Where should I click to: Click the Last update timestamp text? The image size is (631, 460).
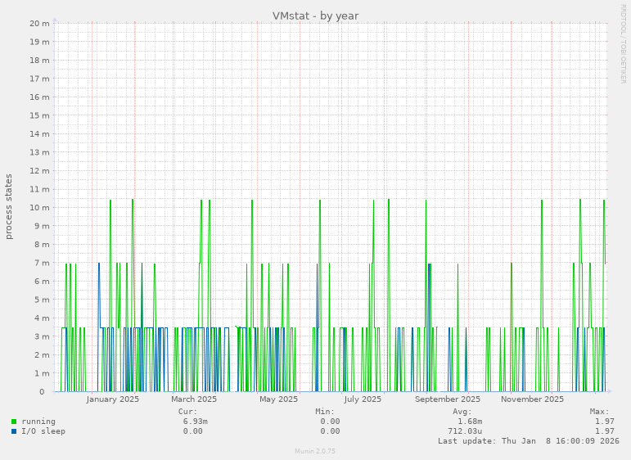[x=528, y=441]
